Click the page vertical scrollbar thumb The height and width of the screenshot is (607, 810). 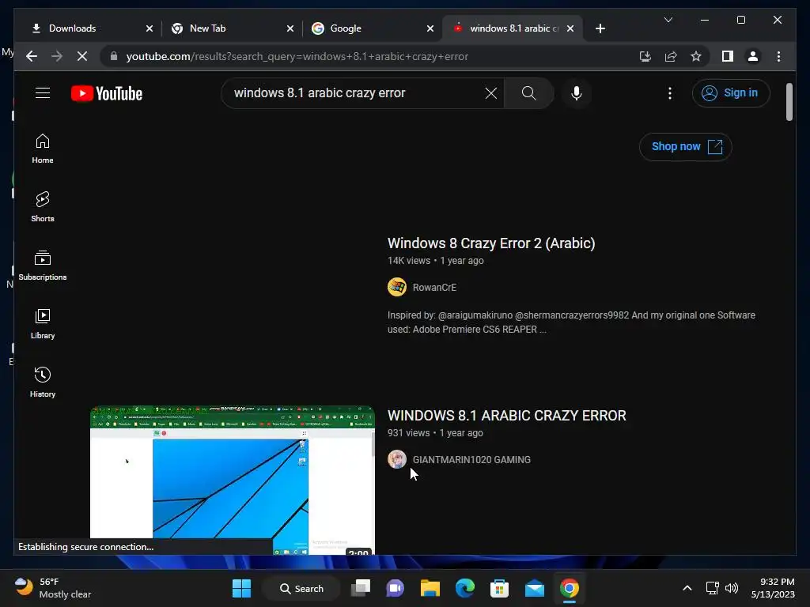tap(789, 102)
